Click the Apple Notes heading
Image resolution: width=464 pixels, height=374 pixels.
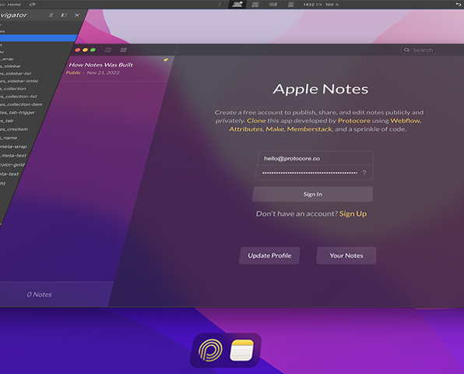click(321, 89)
